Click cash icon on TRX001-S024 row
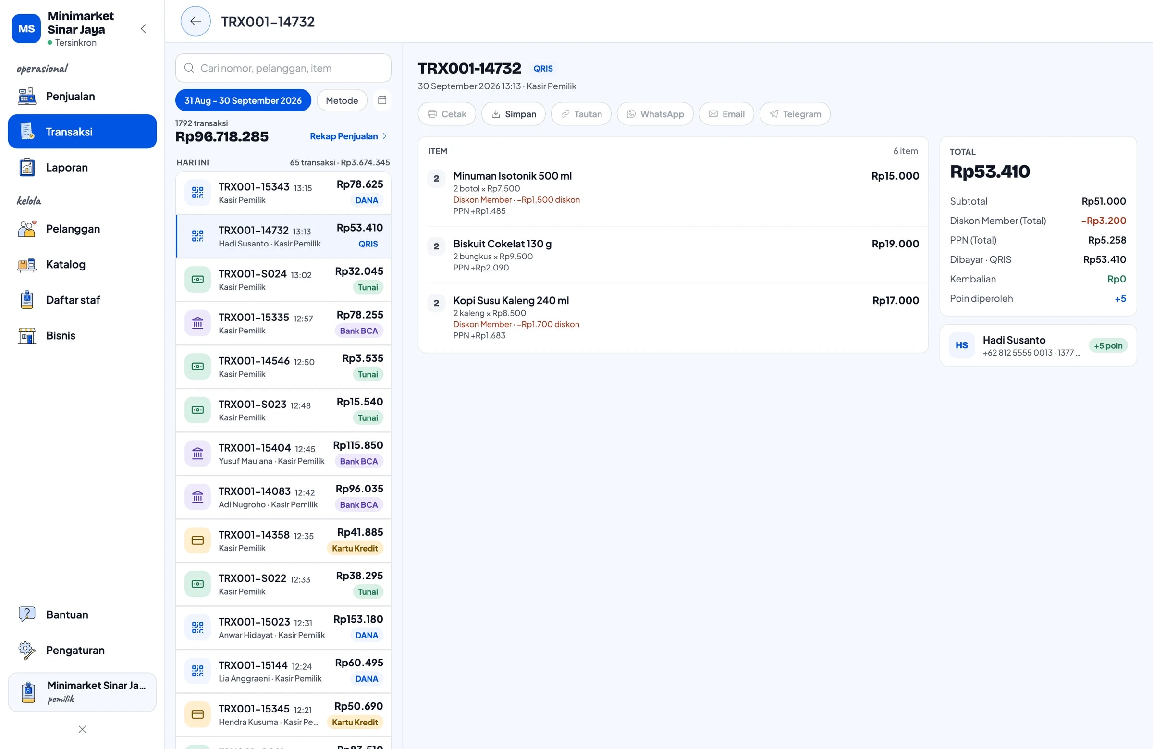This screenshot has width=1153, height=749. point(197,280)
